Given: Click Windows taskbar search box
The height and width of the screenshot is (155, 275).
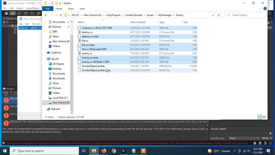Looking at the screenshot, I should pos(44,151).
